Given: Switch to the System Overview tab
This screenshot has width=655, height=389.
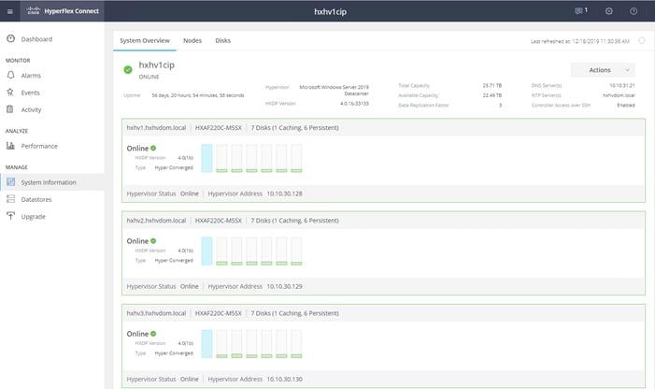Looking at the screenshot, I should pos(145,40).
